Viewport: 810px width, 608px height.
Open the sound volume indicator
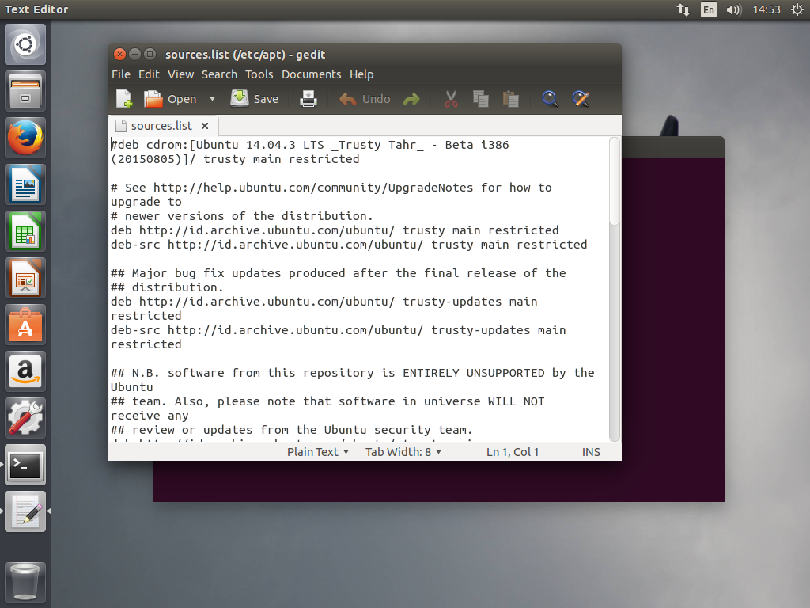733,9
